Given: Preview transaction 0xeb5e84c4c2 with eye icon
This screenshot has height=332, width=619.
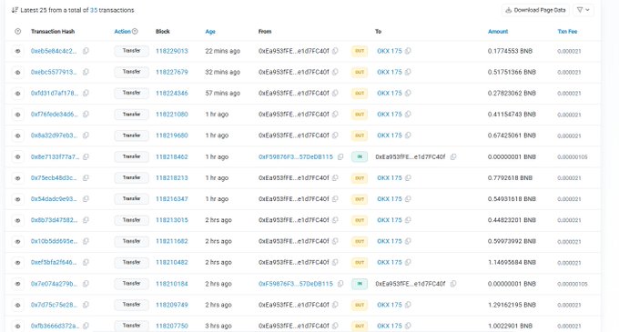Looking at the screenshot, I should pyautogui.click(x=18, y=51).
